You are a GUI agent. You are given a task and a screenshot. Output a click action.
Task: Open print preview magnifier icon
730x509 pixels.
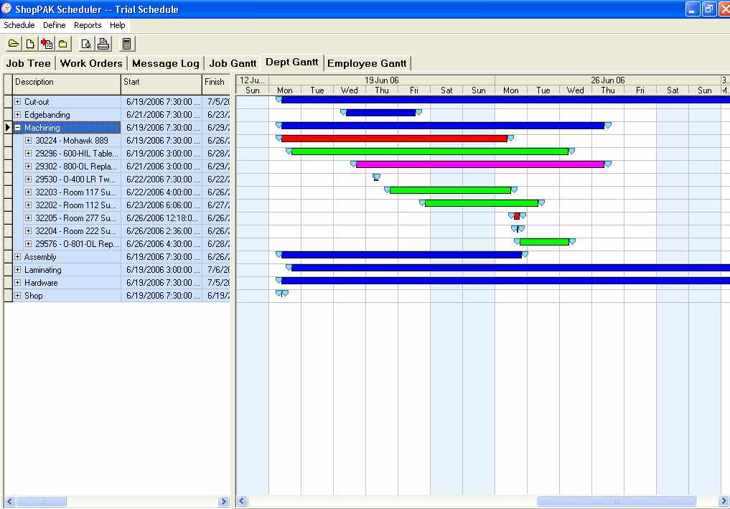pyautogui.click(x=86, y=44)
